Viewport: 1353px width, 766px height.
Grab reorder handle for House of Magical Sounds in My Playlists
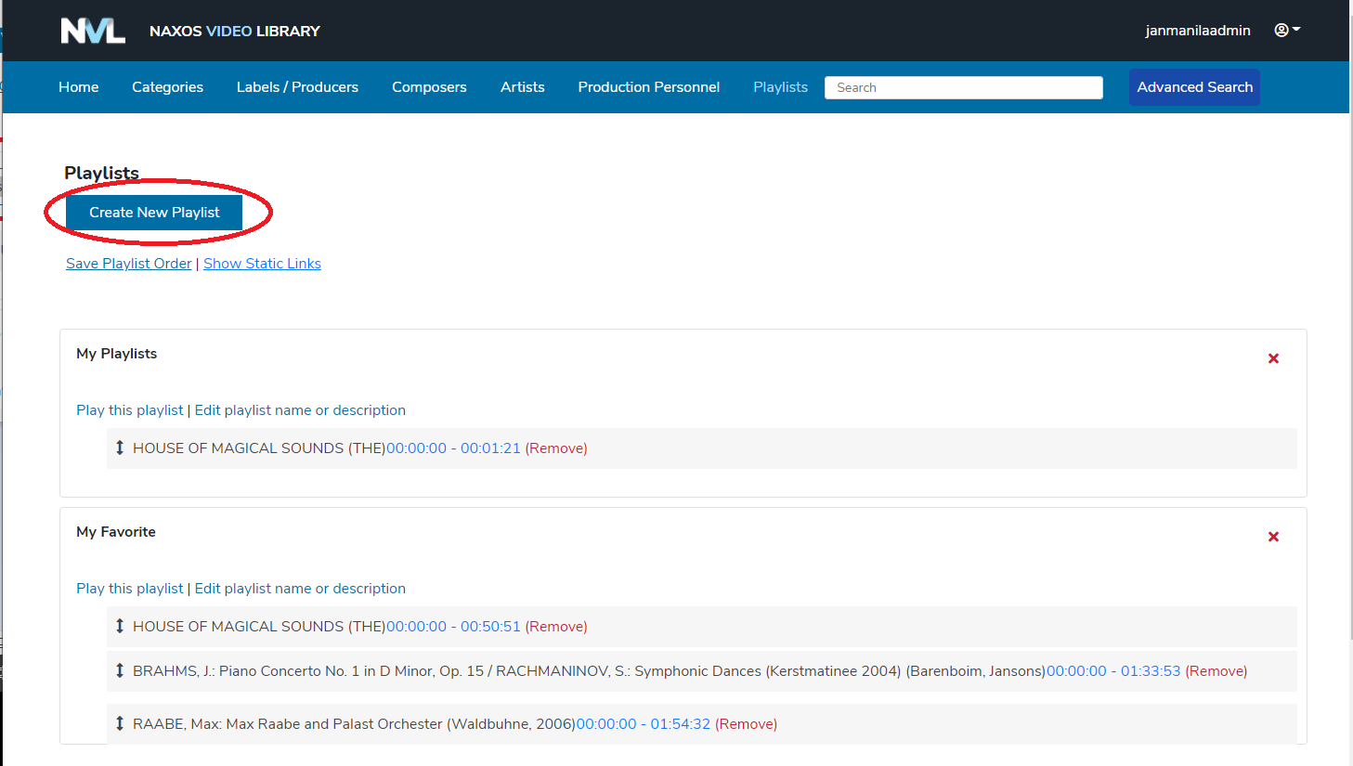pos(120,448)
